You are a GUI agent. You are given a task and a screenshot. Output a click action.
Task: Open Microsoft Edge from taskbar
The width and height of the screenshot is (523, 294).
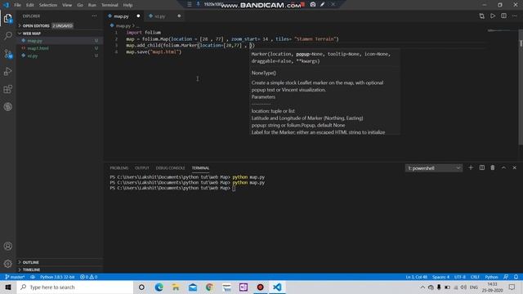(x=159, y=287)
